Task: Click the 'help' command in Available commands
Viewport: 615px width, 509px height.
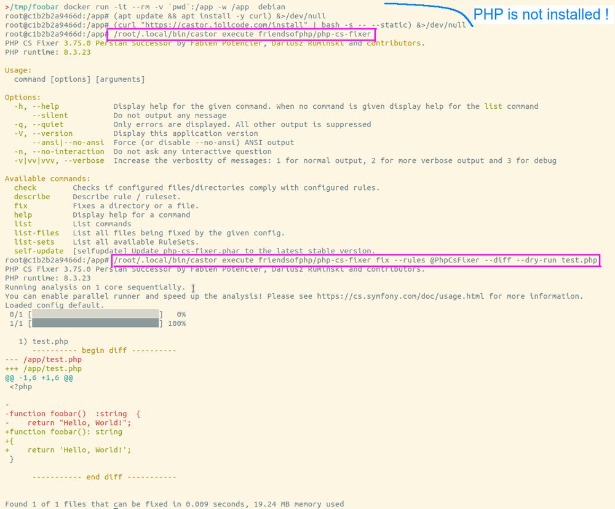Action: (x=23, y=215)
